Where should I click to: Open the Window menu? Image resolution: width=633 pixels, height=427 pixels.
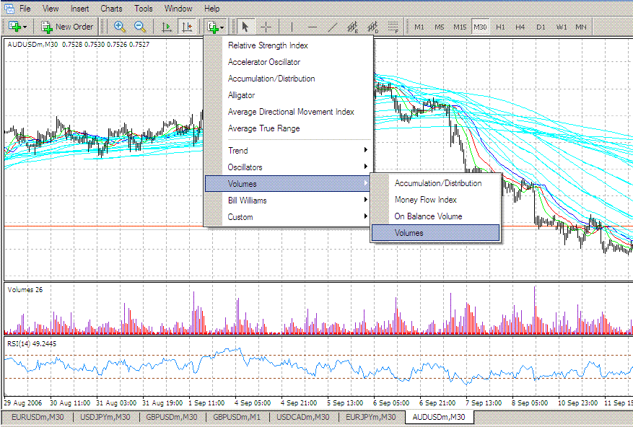178,8
